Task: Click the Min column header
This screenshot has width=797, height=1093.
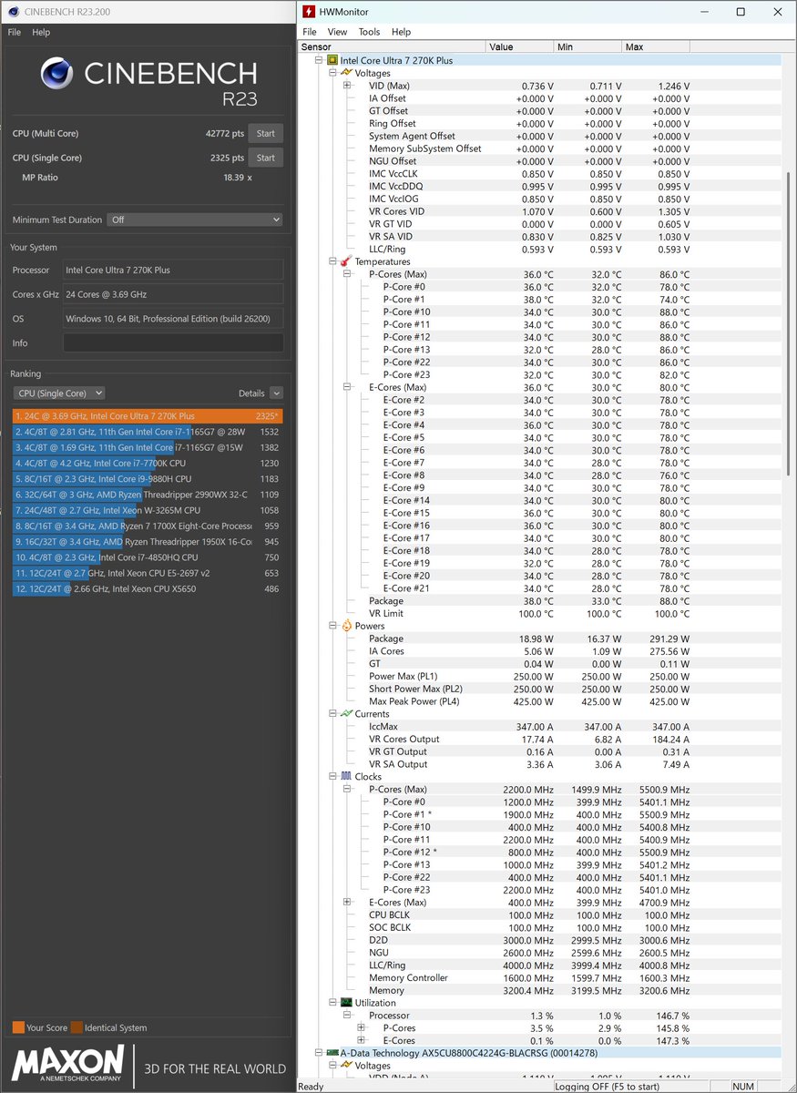Action: click(588, 46)
